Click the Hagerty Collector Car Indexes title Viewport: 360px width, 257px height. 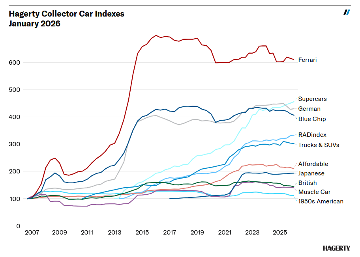(x=66, y=14)
